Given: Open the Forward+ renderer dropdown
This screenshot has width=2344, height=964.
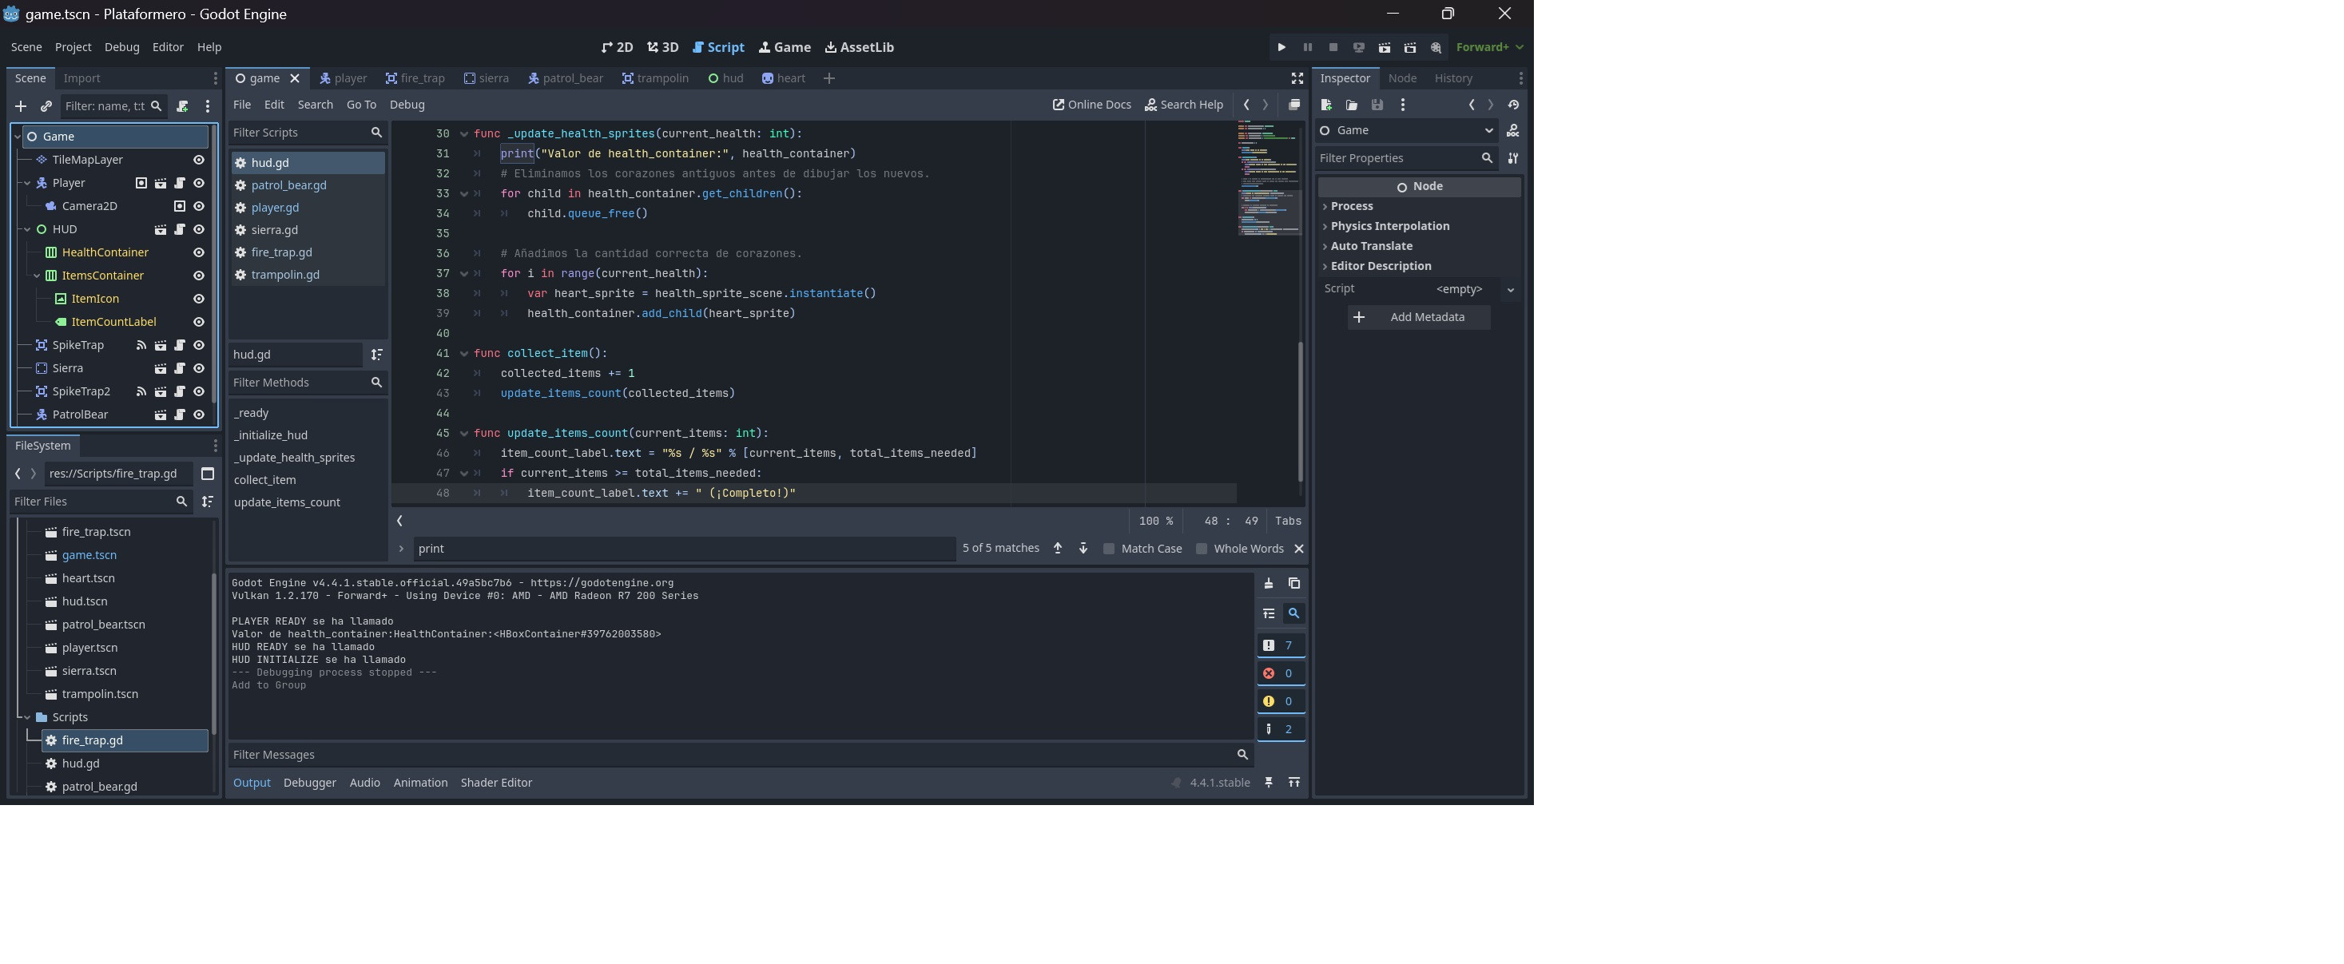Looking at the screenshot, I should coord(1488,47).
